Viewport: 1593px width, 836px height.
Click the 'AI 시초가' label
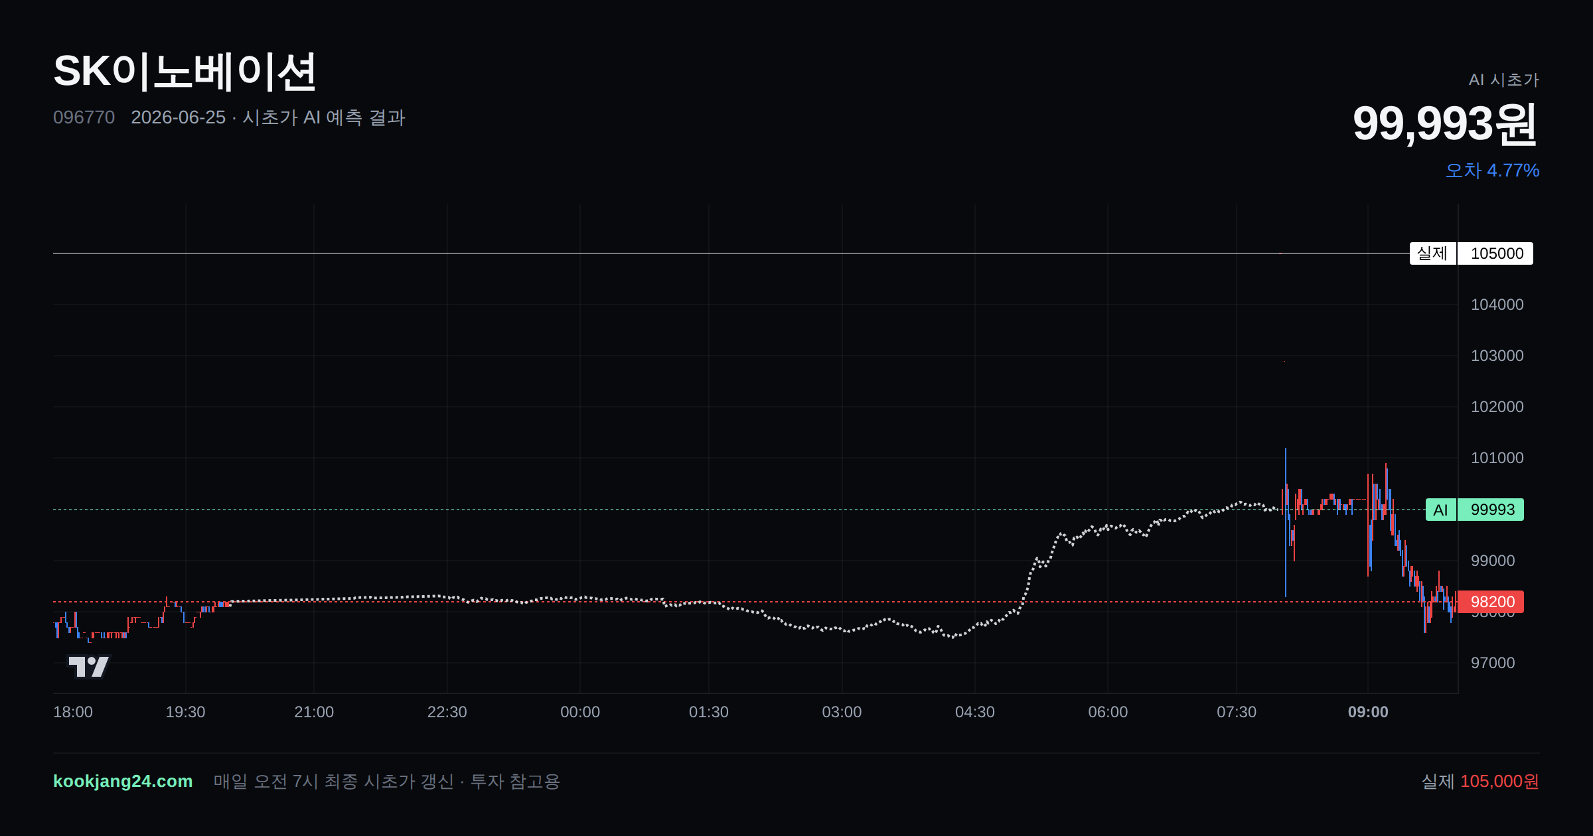click(x=1503, y=80)
